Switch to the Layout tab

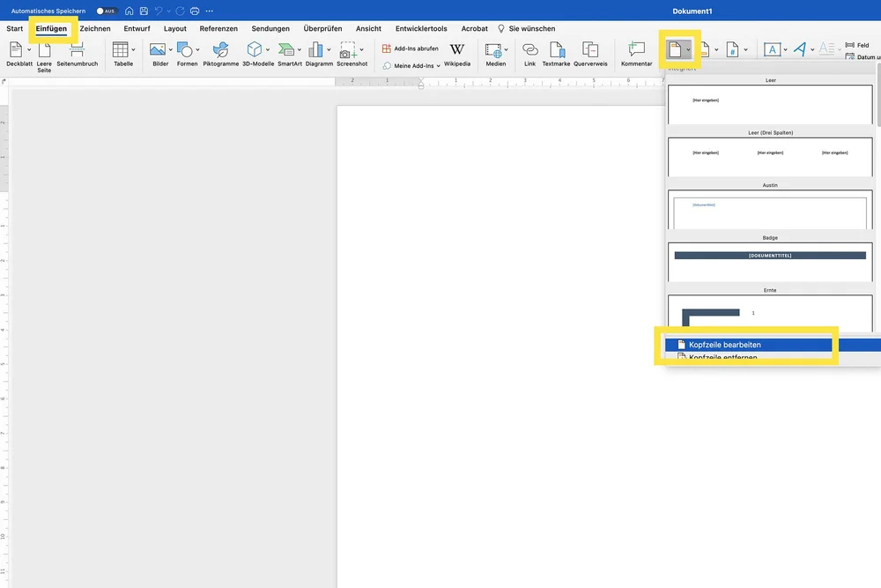click(x=174, y=29)
